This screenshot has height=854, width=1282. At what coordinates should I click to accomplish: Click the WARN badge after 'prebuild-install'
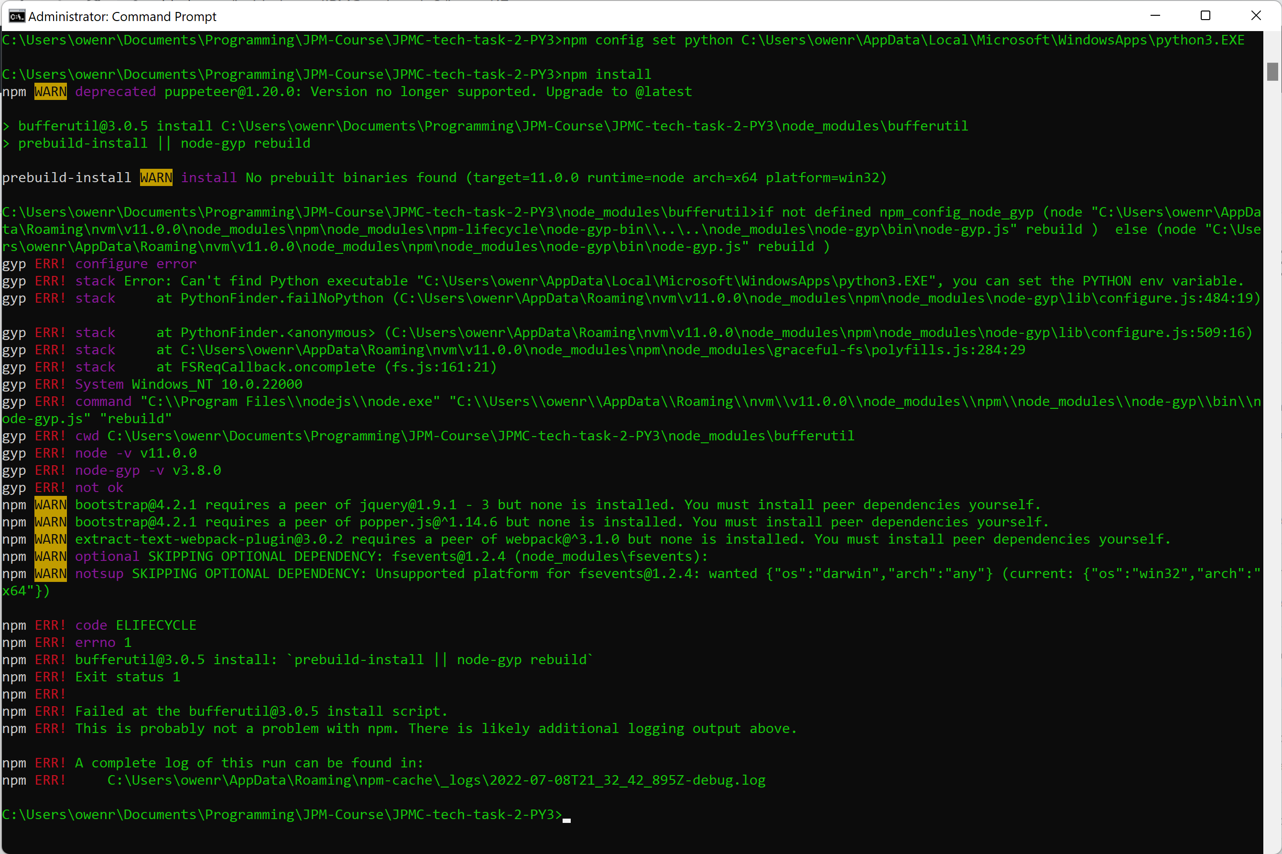click(x=156, y=177)
